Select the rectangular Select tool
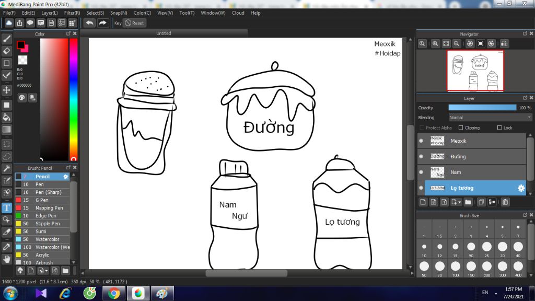Screen dimensions: 535x301 [6, 144]
